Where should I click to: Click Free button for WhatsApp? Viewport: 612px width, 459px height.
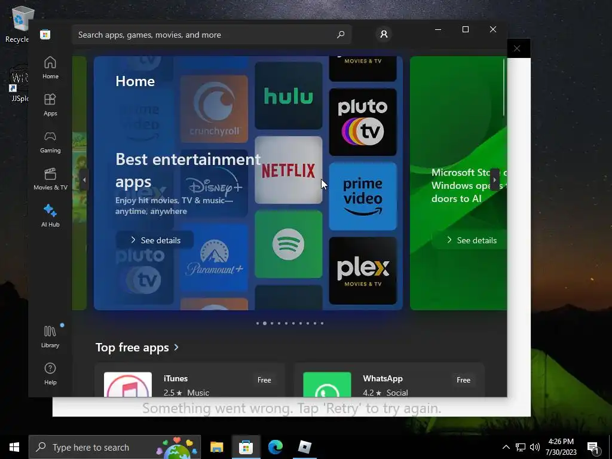click(x=463, y=380)
